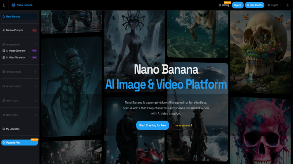Image resolution: width=293 pixels, height=164 pixels.
Task: Click the New badge on AI Image Generator
Action: pyautogui.click(x=34, y=51)
